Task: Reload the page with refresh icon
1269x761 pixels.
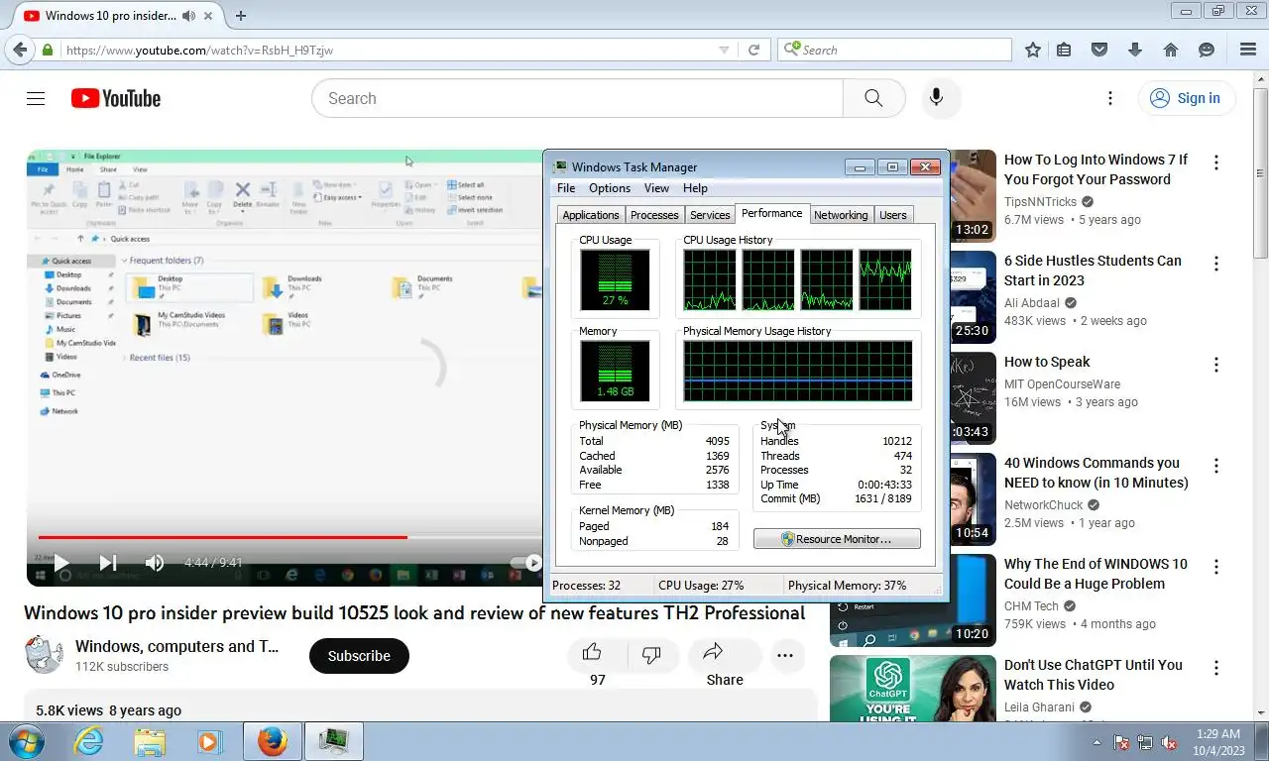Action: click(x=753, y=50)
